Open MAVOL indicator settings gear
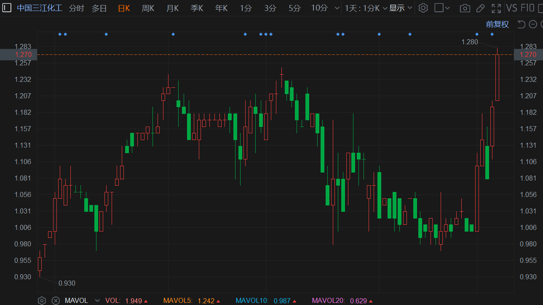This screenshot has width=543, height=305. 42,300
